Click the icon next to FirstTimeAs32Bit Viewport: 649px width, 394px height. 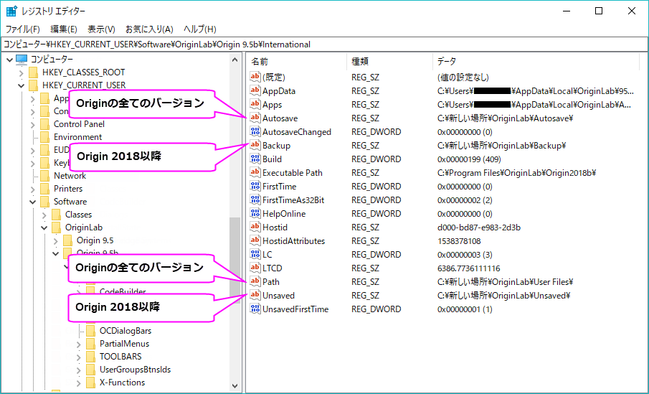click(255, 200)
